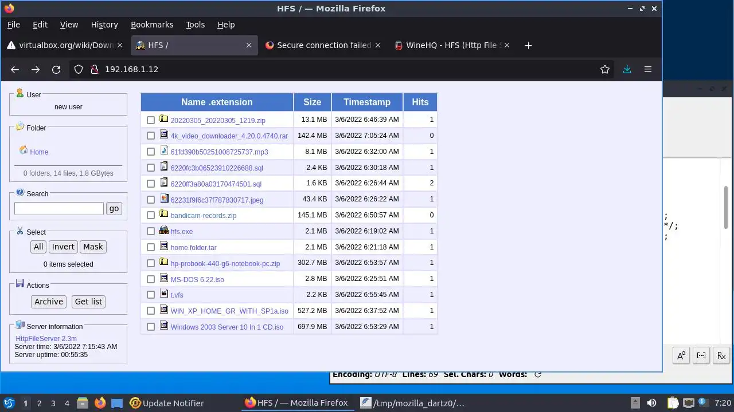This screenshot has width=734, height=412.
Task: Open the Bookmarks menu
Action: pos(152,25)
